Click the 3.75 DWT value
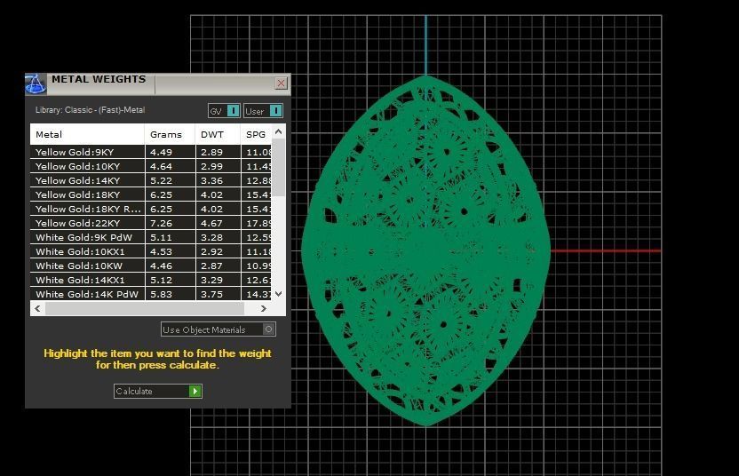This screenshot has width=739, height=476. click(211, 294)
